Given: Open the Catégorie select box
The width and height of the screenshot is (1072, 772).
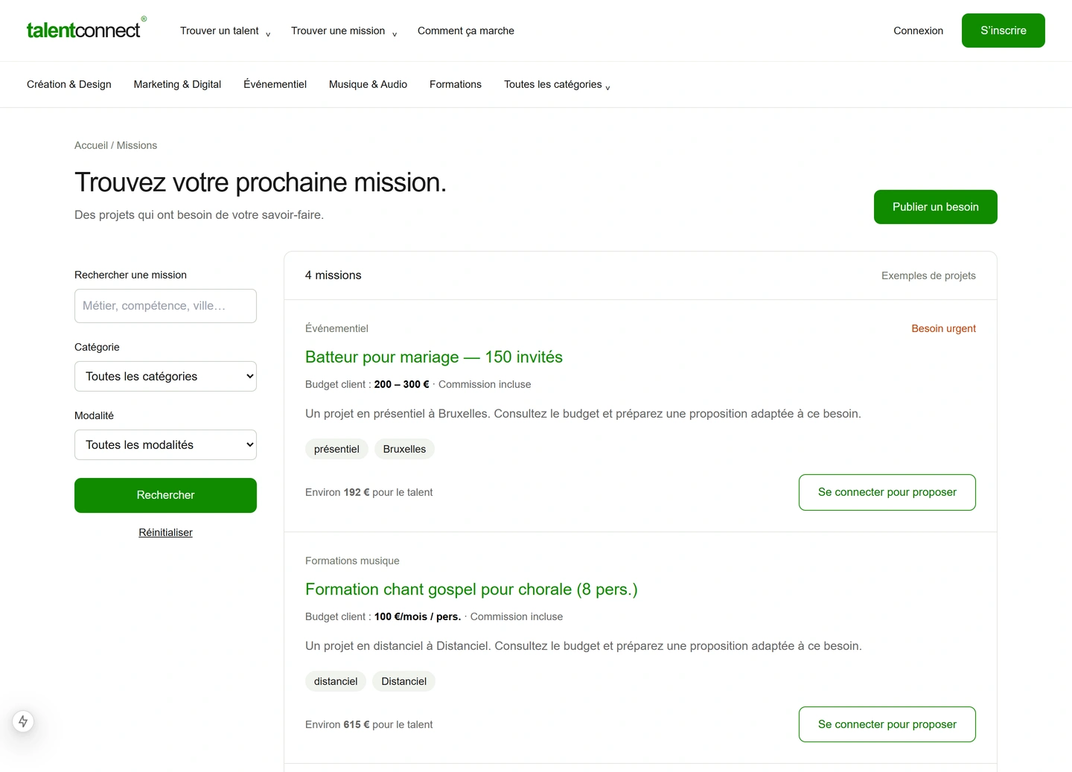Looking at the screenshot, I should (165, 377).
